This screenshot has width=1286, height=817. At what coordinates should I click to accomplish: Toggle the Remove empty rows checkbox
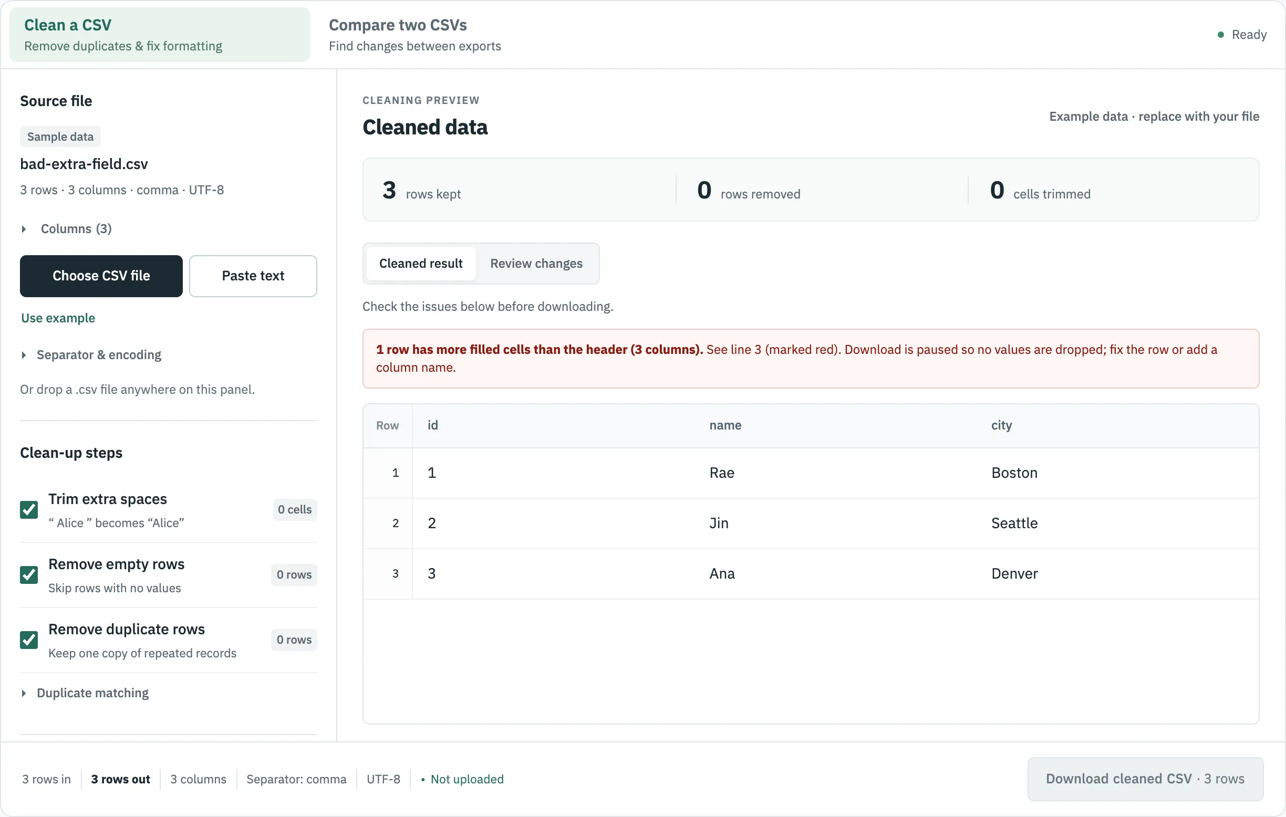[29, 575]
